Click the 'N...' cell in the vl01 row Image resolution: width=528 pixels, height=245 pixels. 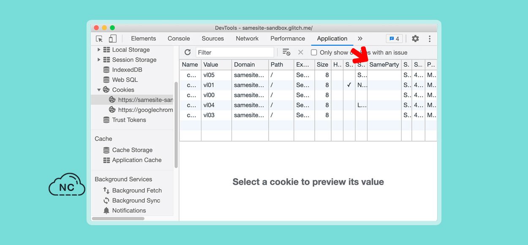click(362, 85)
